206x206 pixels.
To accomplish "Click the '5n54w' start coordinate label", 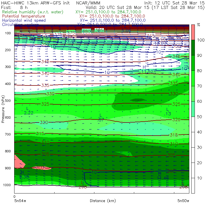I will point(20,201).
